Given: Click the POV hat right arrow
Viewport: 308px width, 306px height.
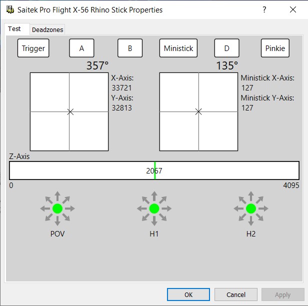Looking at the screenshot, I should [x=70, y=208].
